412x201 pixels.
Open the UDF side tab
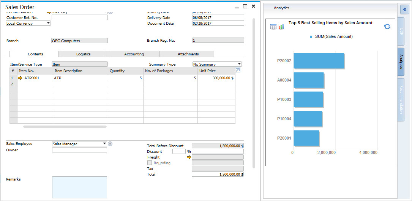pos(401,31)
